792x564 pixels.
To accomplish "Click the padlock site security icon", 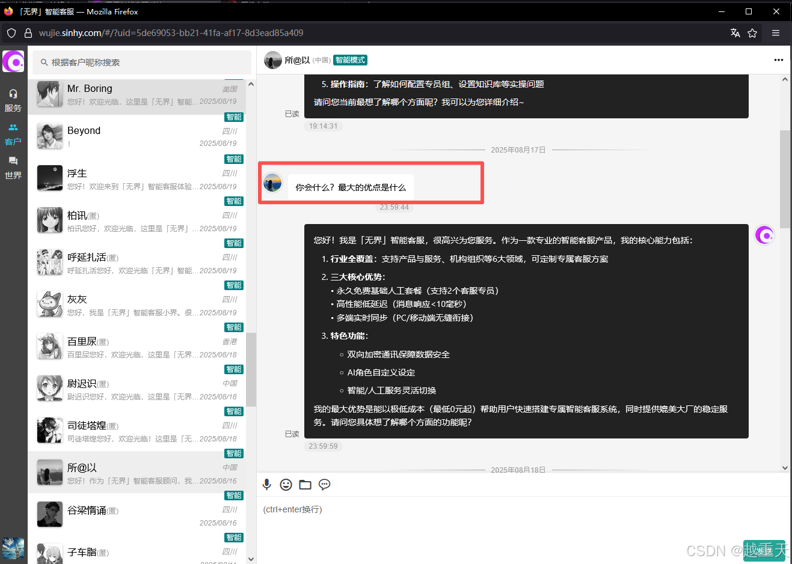I will [x=28, y=33].
